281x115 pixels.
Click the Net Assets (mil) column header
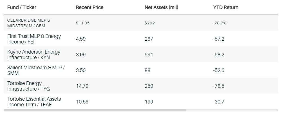pyautogui.click(x=161, y=7)
